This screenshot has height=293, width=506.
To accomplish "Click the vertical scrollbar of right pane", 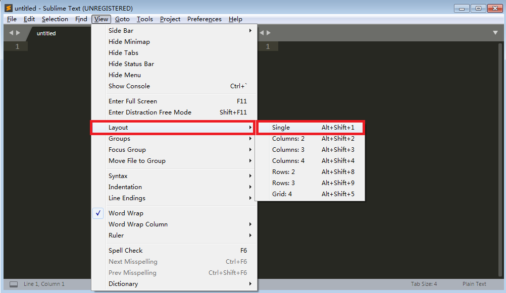I will coord(500,160).
